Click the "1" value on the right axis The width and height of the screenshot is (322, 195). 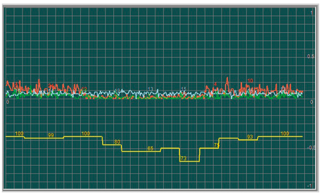312,13
